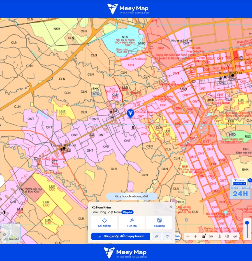Click the NKH label on the pale yellow zone
The width and height of the screenshot is (252, 261).
(x=57, y=29)
